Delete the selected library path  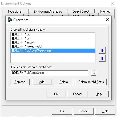pyautogui.click(x=63, y=82)
